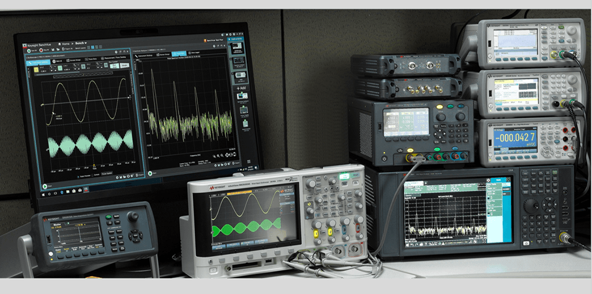Image resolution: width=592 pixels, height=294 pixels.
Task: Click the save icon beside Stop All
Action: (53, 50)
